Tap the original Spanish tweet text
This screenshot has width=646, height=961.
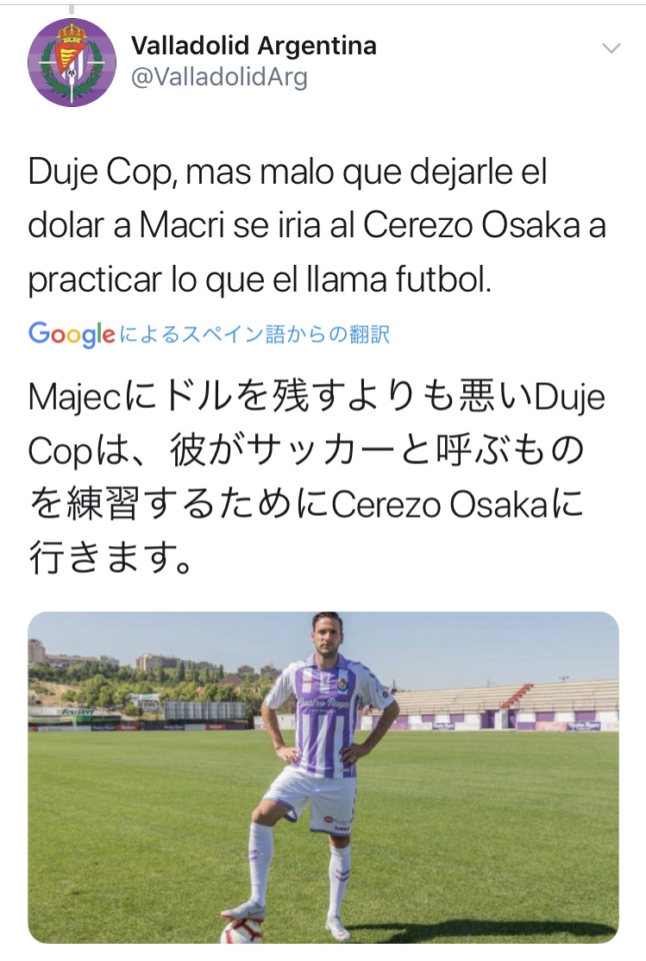point(317,225)
